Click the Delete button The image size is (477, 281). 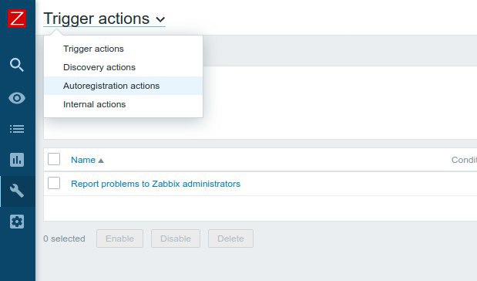pyautogui.click(x=230, y=239)
